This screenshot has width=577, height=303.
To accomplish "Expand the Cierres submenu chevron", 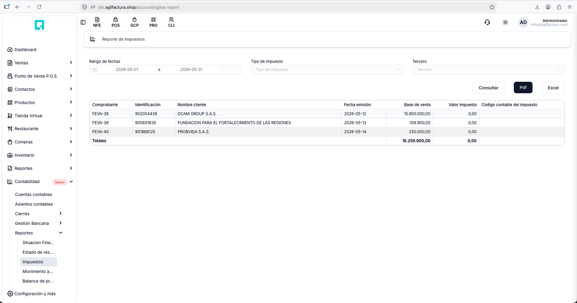I will coord(60,213).
